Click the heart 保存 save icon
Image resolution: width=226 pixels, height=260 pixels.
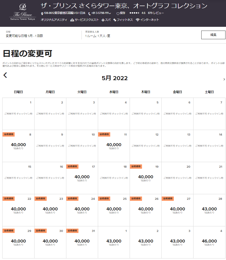click(x=118, y=13)
